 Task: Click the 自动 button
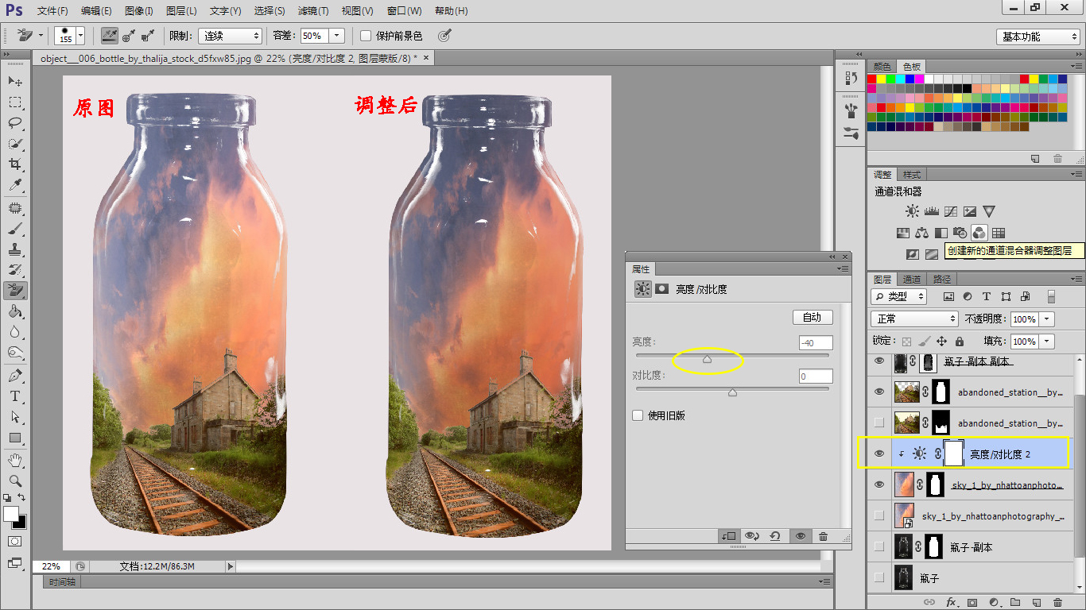(x=812, y=317)
